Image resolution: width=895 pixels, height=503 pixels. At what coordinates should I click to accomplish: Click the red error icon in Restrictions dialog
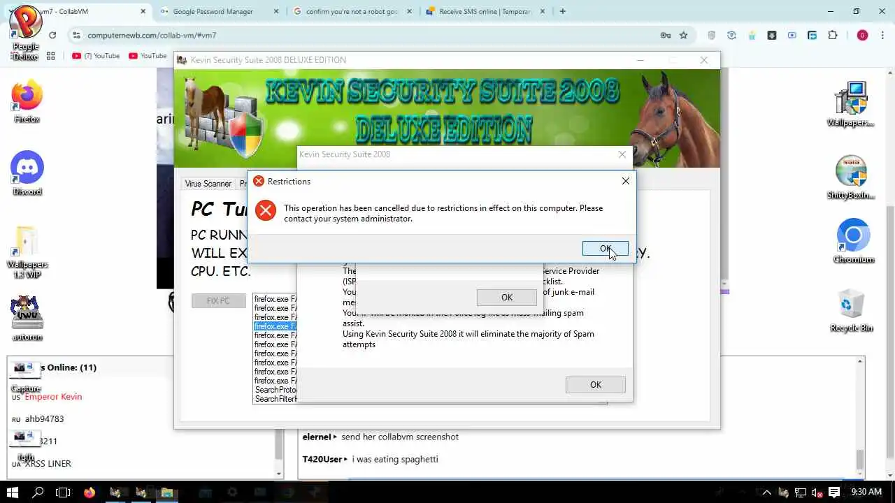[266, 210]
